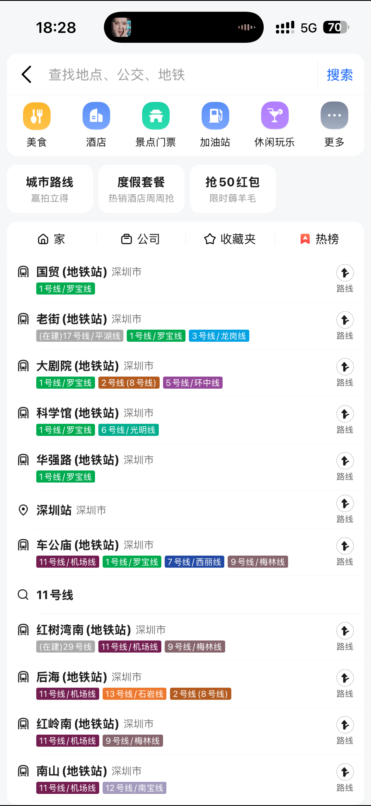This screenshot has height=806, width=371.
Task: Tap the back arrow icon
Action: (27, 74)
